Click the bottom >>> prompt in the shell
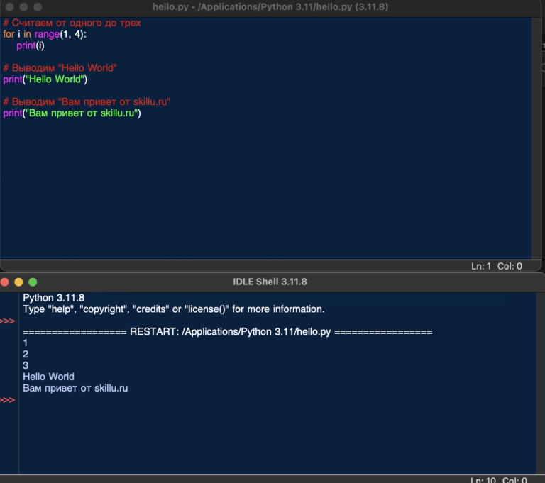 [8, 400]
